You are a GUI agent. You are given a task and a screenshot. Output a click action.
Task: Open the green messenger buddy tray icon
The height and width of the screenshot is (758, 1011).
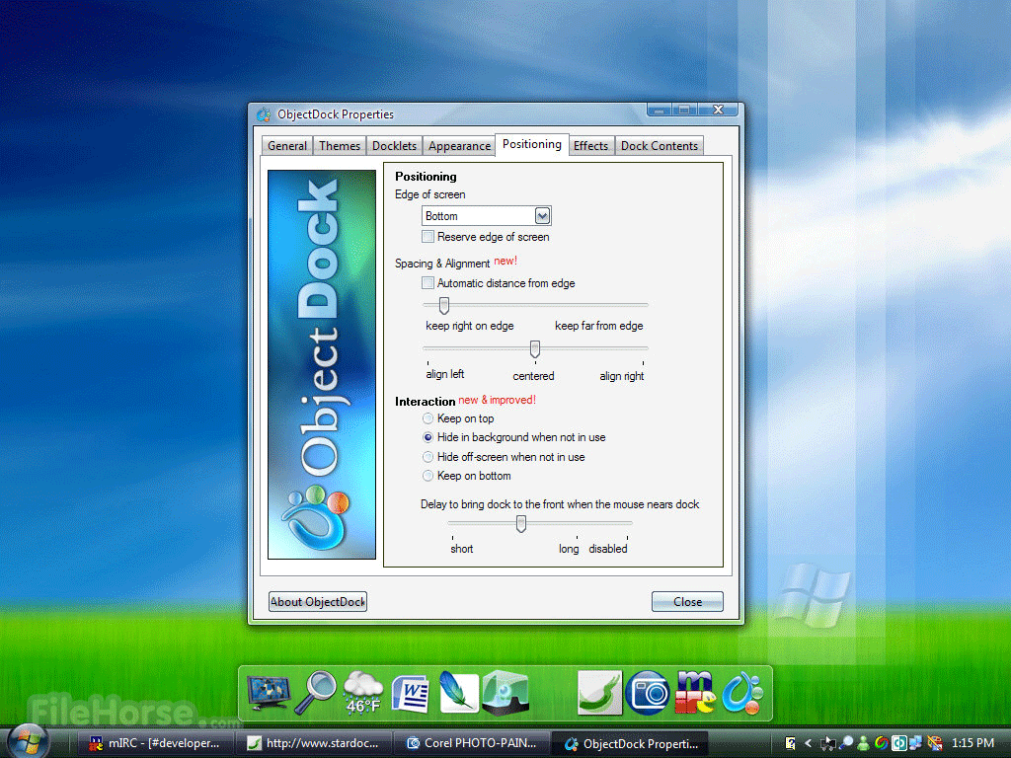(x=863, y=743)
